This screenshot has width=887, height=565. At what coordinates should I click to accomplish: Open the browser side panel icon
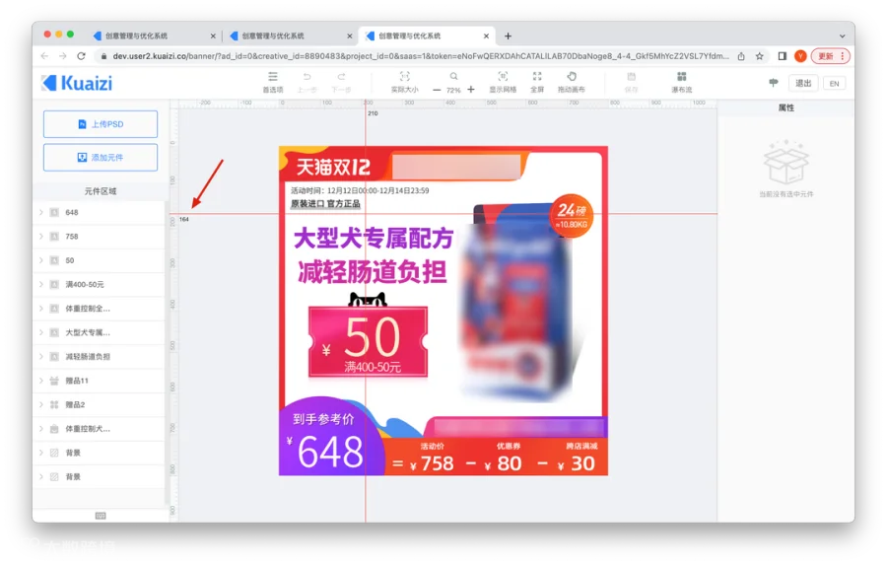tap(783, 56)
